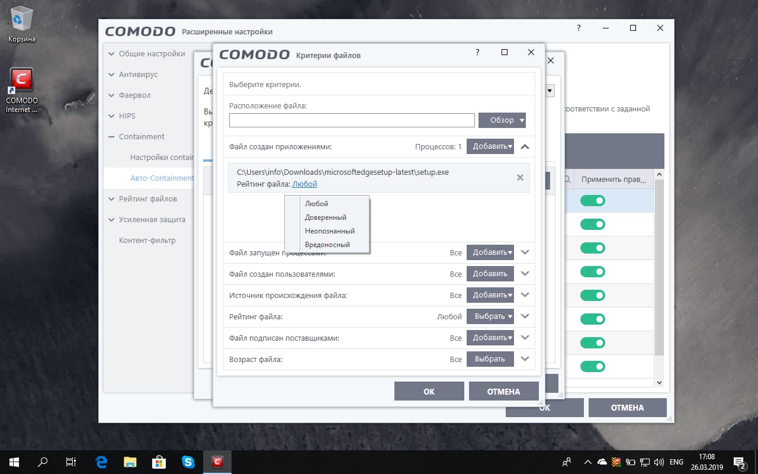Viewport: 758px width, 474px height.
Task: Open the People icon in the taskbar
Action: point(567,462)
